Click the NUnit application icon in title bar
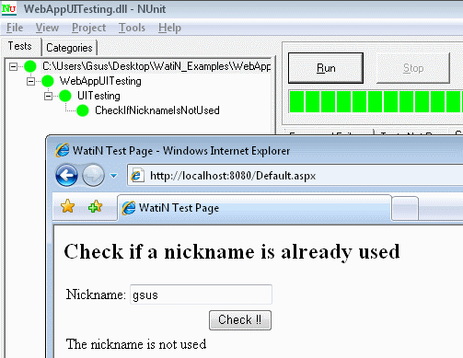463x358 pixels. coord(8,8)
